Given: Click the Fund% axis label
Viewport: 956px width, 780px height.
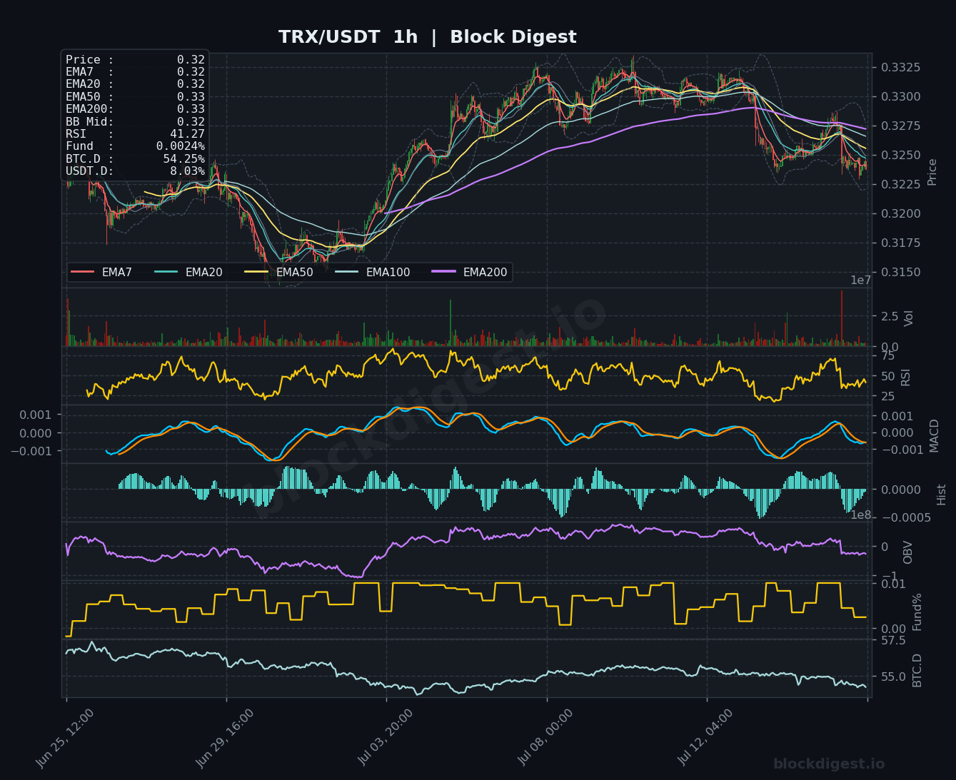Looking at the screenshot, I should pyautogui.click(x=917, y=612).
